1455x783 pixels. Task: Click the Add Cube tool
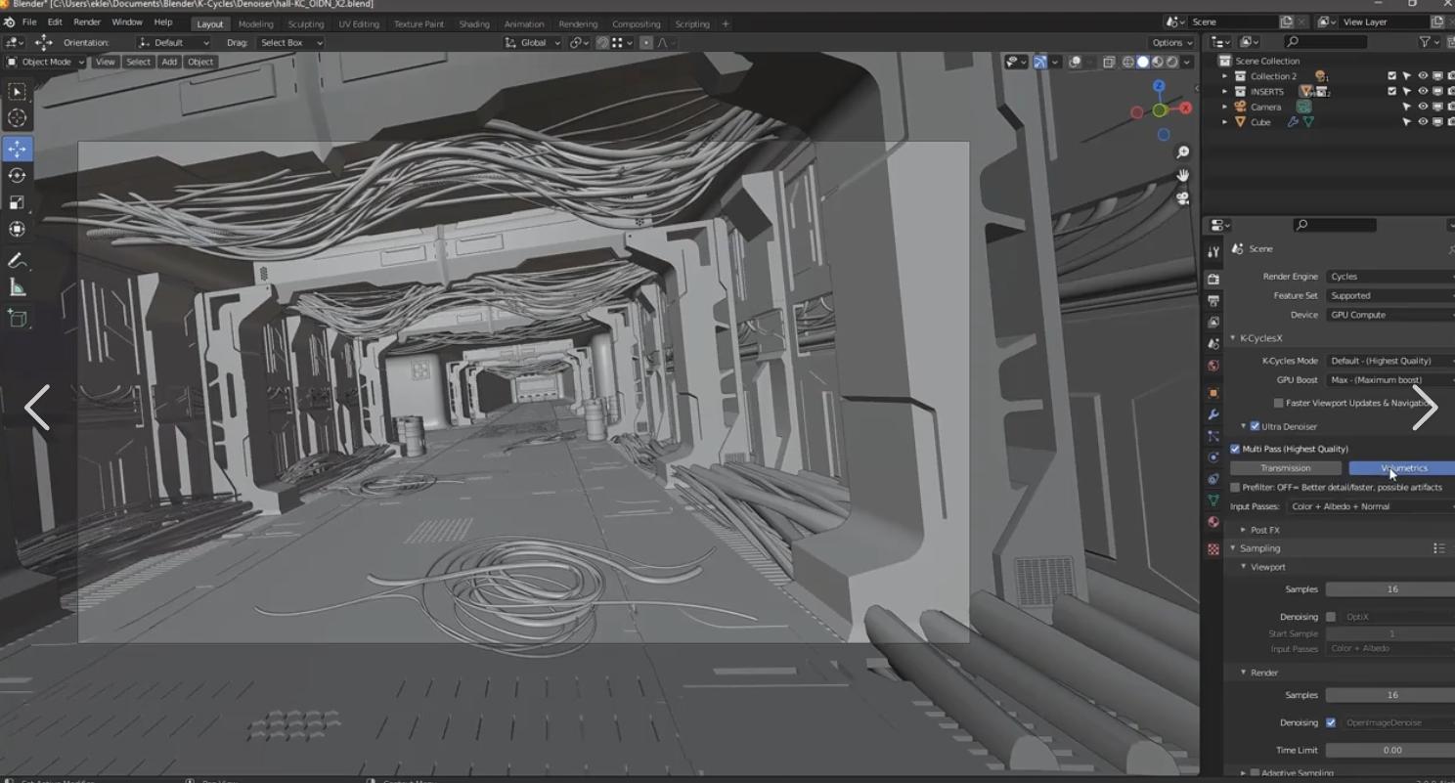coord(18,318)
